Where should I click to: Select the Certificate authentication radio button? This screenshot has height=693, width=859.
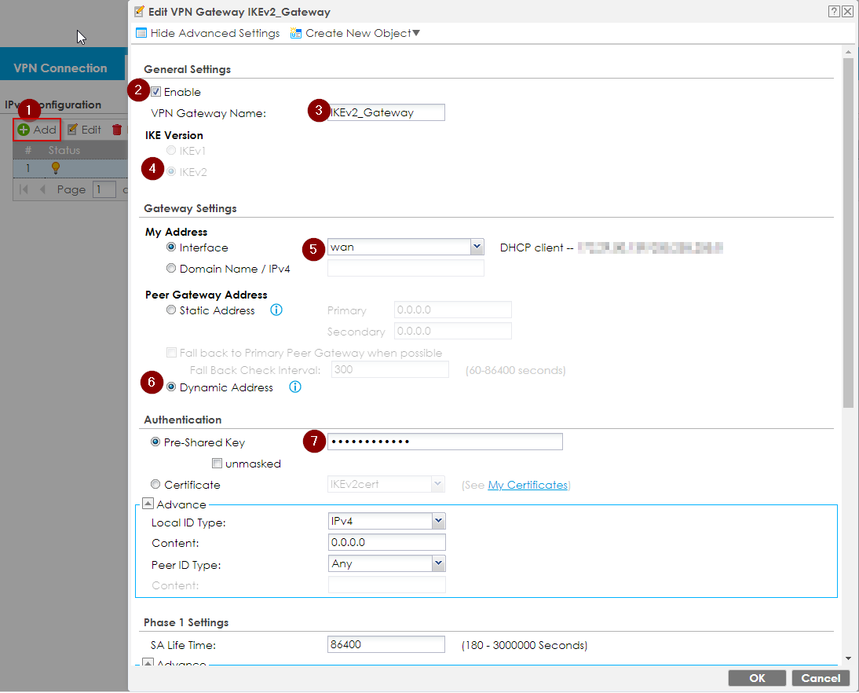point(155,485)
